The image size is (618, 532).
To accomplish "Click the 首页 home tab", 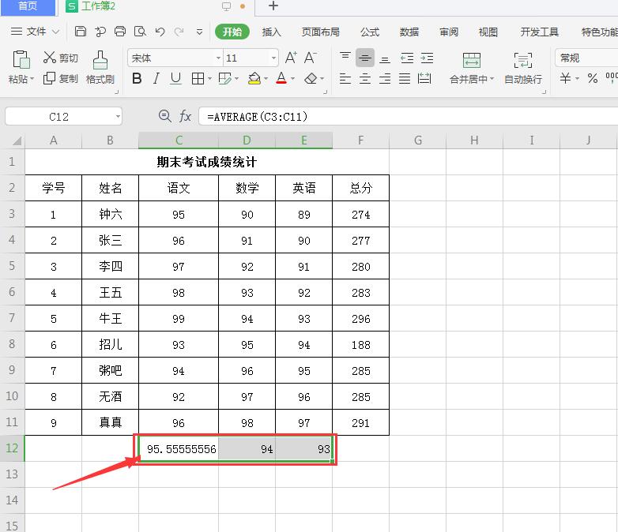I will (28, 6).
